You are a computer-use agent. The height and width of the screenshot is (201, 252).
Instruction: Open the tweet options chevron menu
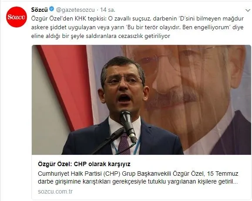tap(248, 10)
